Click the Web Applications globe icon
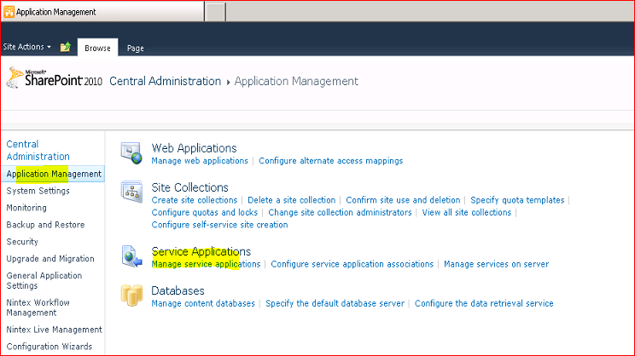The width and height of the screenshot is (635, 356). click(x=131, y=153)
